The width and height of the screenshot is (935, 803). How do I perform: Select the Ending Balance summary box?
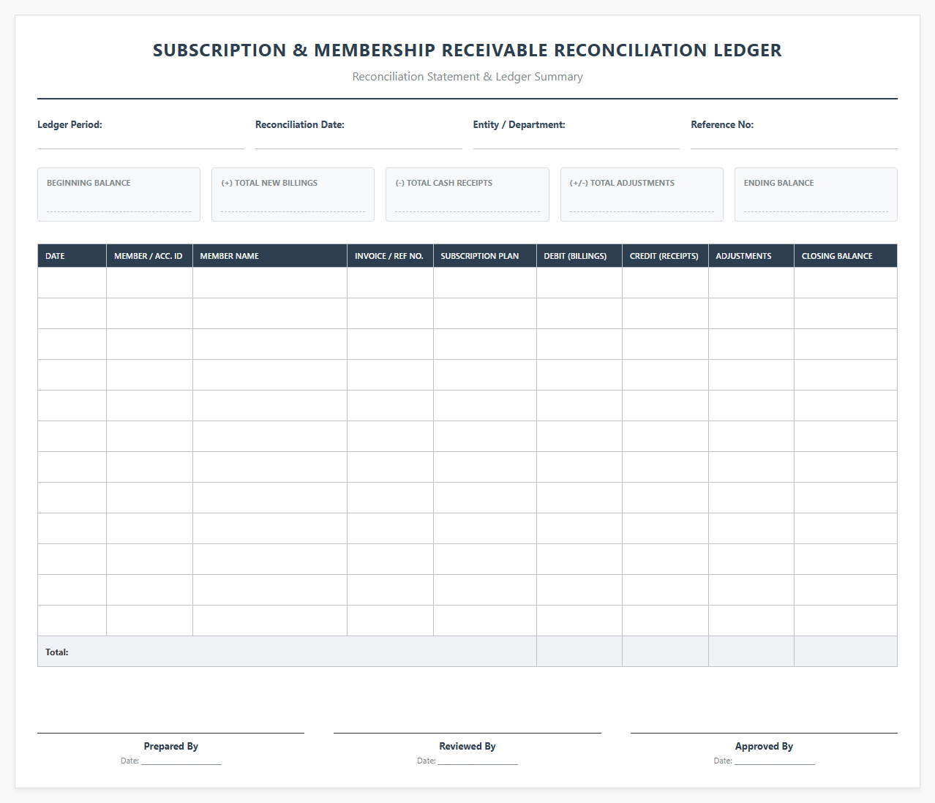(x=816, y=195)
